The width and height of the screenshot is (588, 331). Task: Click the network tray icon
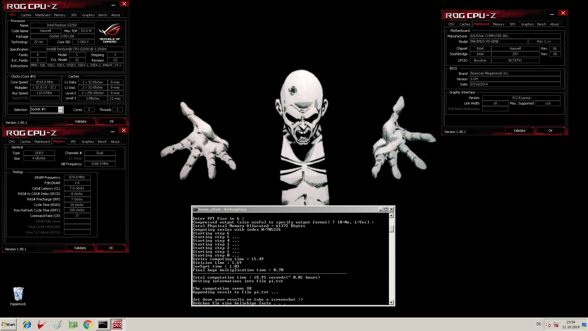pos(556,325)
